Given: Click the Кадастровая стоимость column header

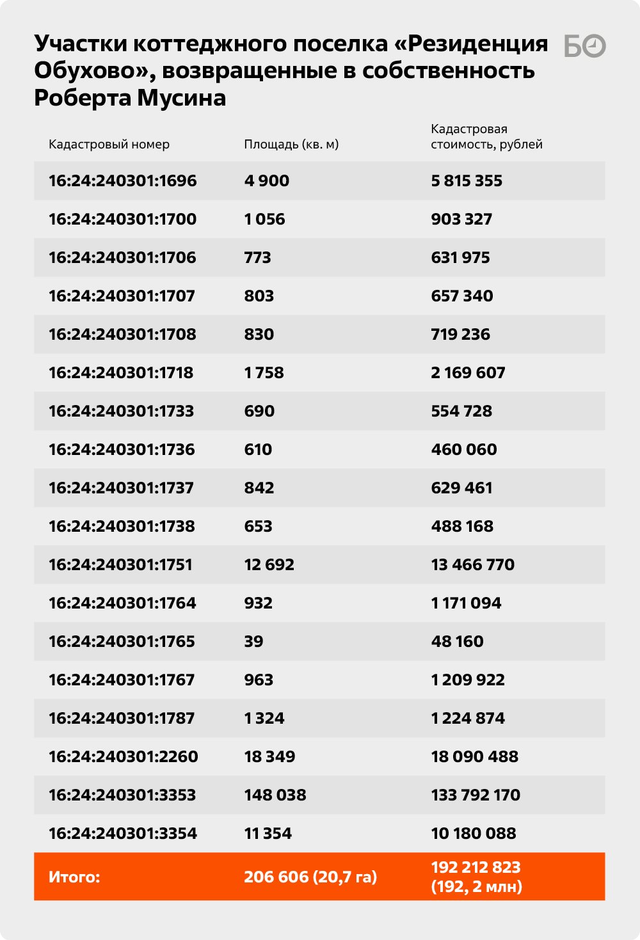Looking at the screenshot, I should [x=486, y=137].
